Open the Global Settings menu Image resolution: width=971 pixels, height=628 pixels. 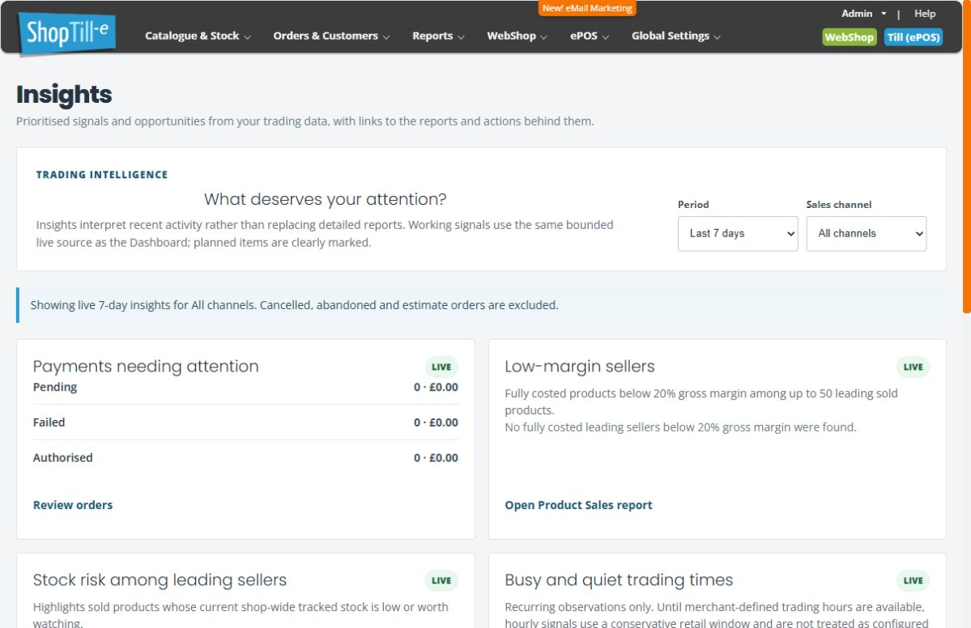pos(675,36)
